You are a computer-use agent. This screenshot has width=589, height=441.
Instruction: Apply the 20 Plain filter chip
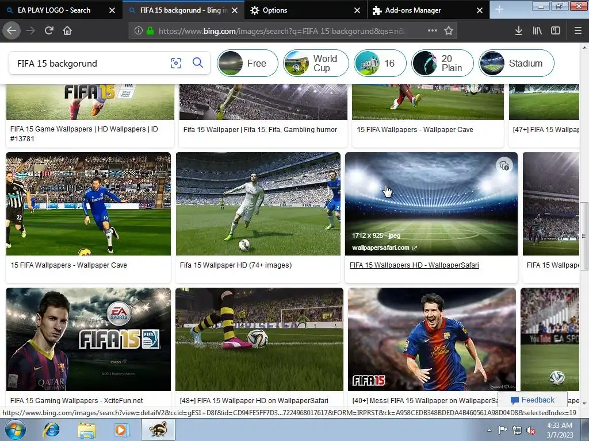pyautogui.click(x=442, y=63)
